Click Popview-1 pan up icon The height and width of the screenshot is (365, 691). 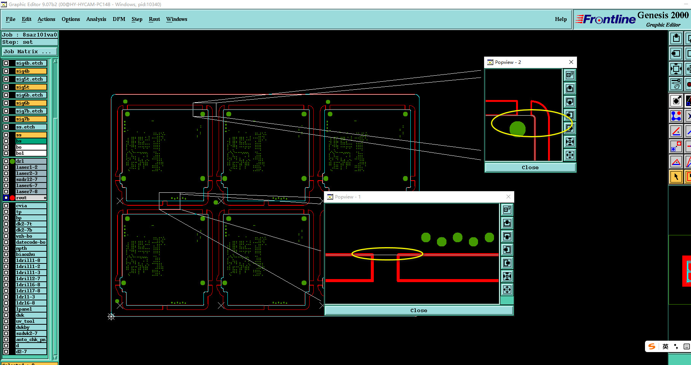[507, 223]
